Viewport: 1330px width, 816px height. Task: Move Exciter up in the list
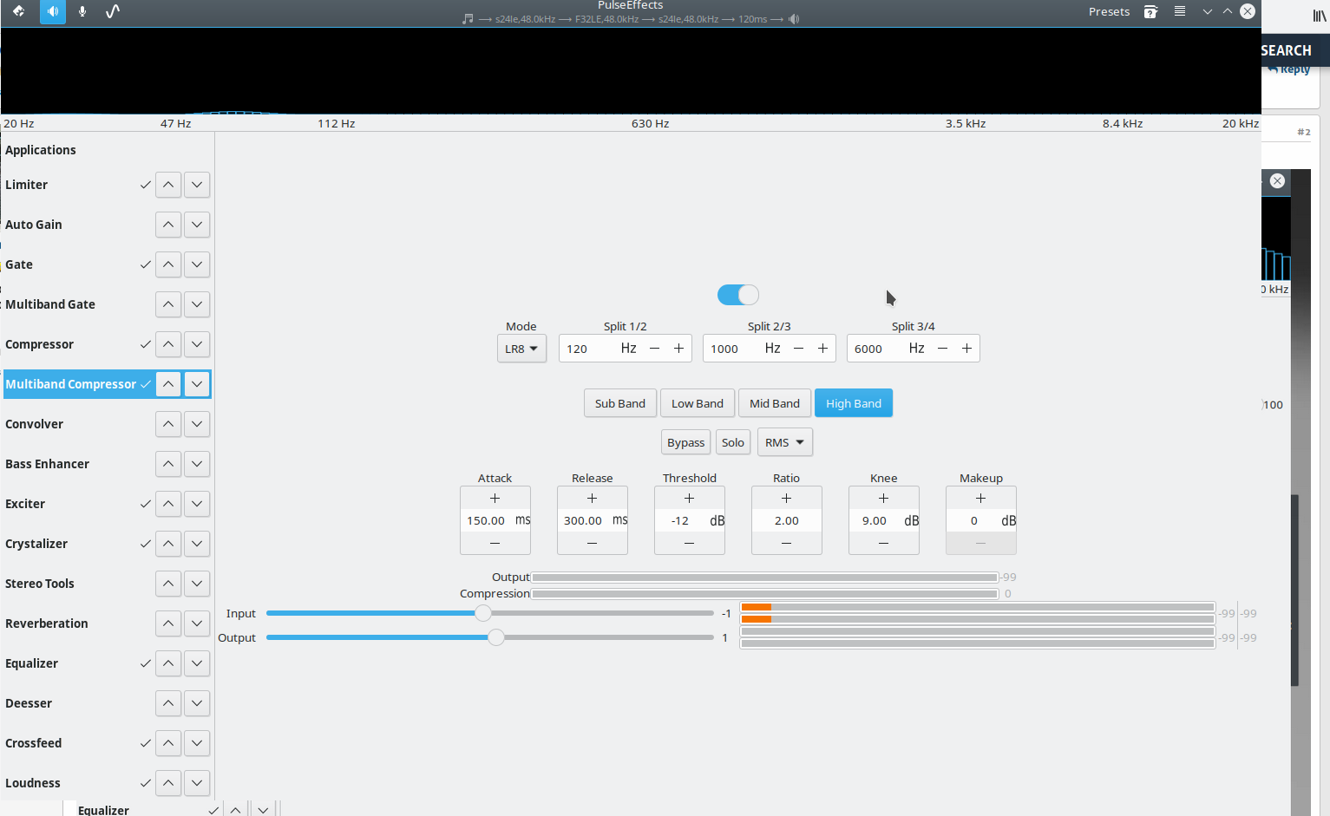[x=168, y=504]
